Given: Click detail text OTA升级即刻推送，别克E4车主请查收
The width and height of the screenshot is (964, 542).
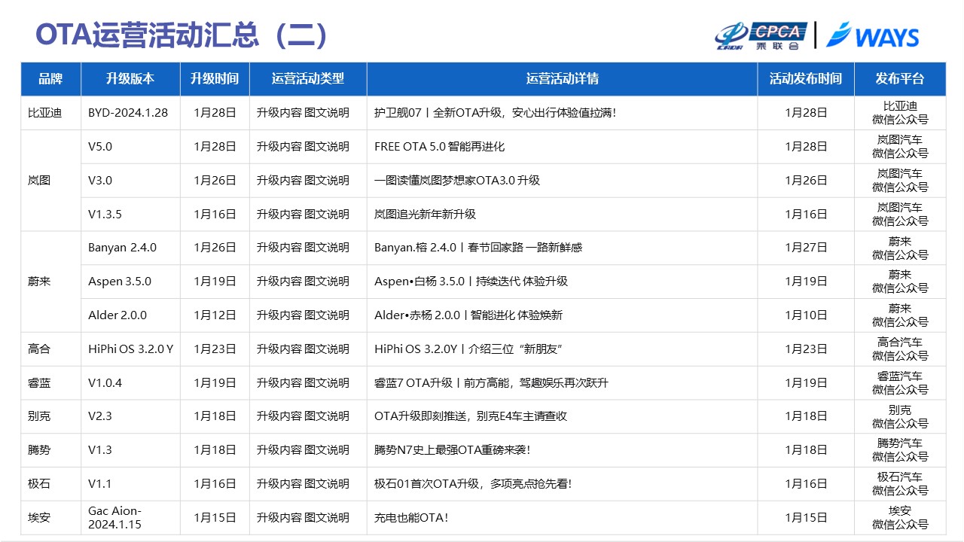Looking at the screenshot, I should pyautogui.click(x=471, y=416).
